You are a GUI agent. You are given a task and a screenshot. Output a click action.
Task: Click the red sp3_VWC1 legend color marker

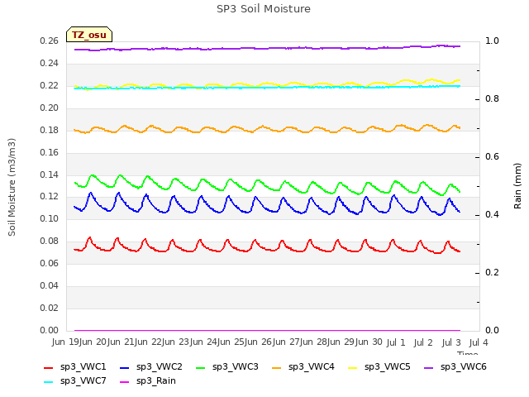49,367
